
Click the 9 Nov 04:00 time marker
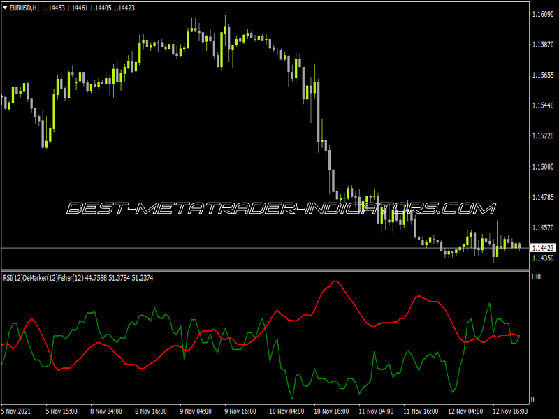tap(196, 411)
